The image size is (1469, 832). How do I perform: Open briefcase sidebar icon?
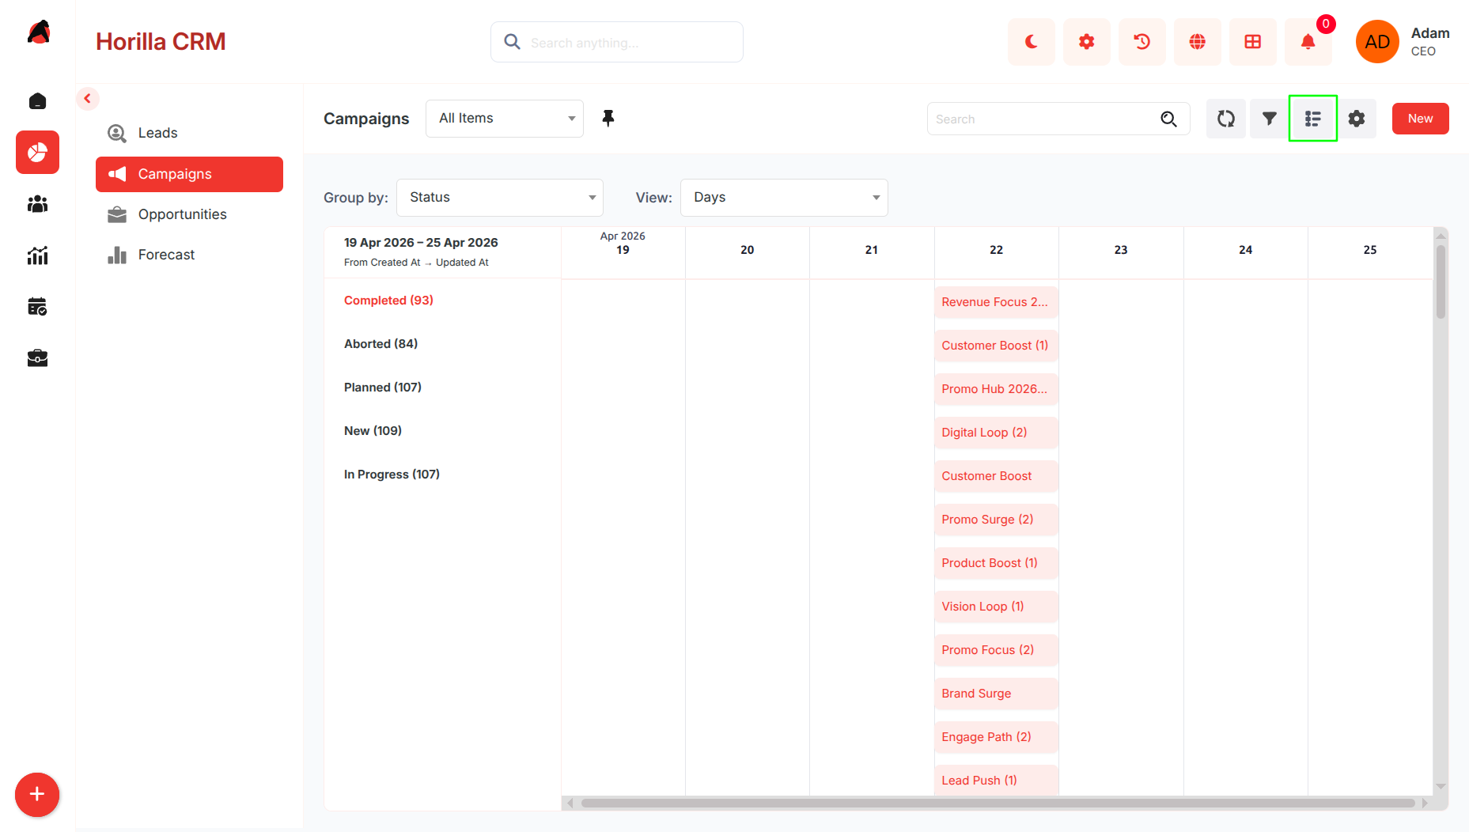pos(37,358)
